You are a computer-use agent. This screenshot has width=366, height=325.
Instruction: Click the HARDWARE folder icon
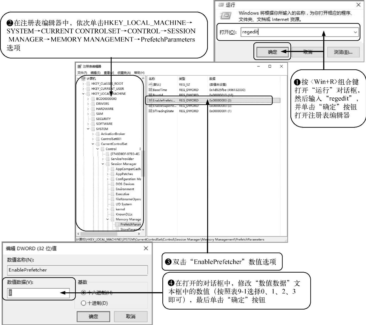pos(93,109)
